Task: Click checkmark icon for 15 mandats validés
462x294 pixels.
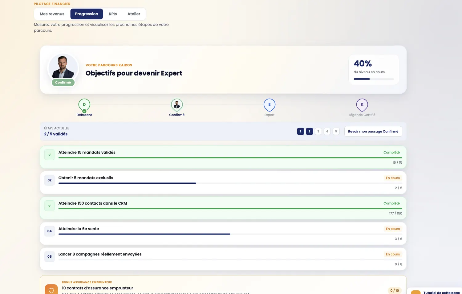Action: click(50, 155)
